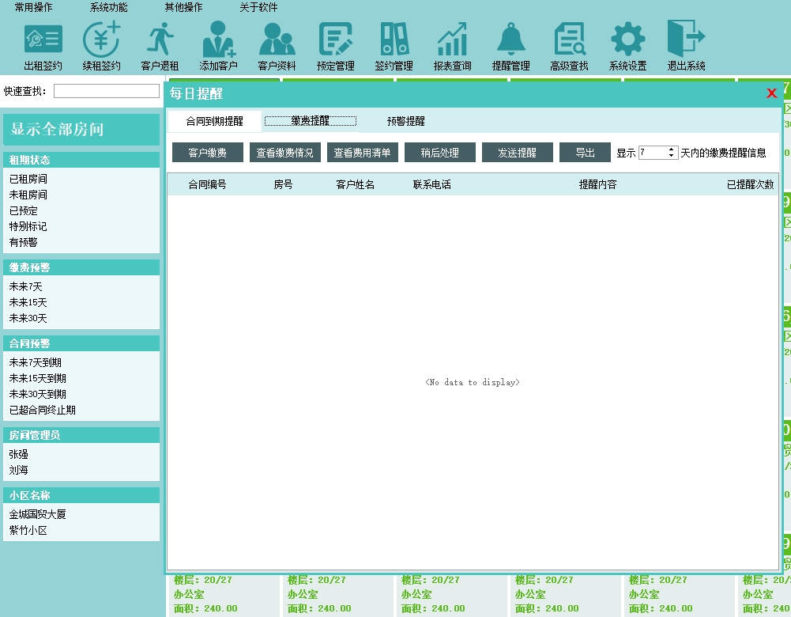This screenshot has height=617, width=791.
Task: Click the 退出系统 exit icon
Action: point(685,40)
